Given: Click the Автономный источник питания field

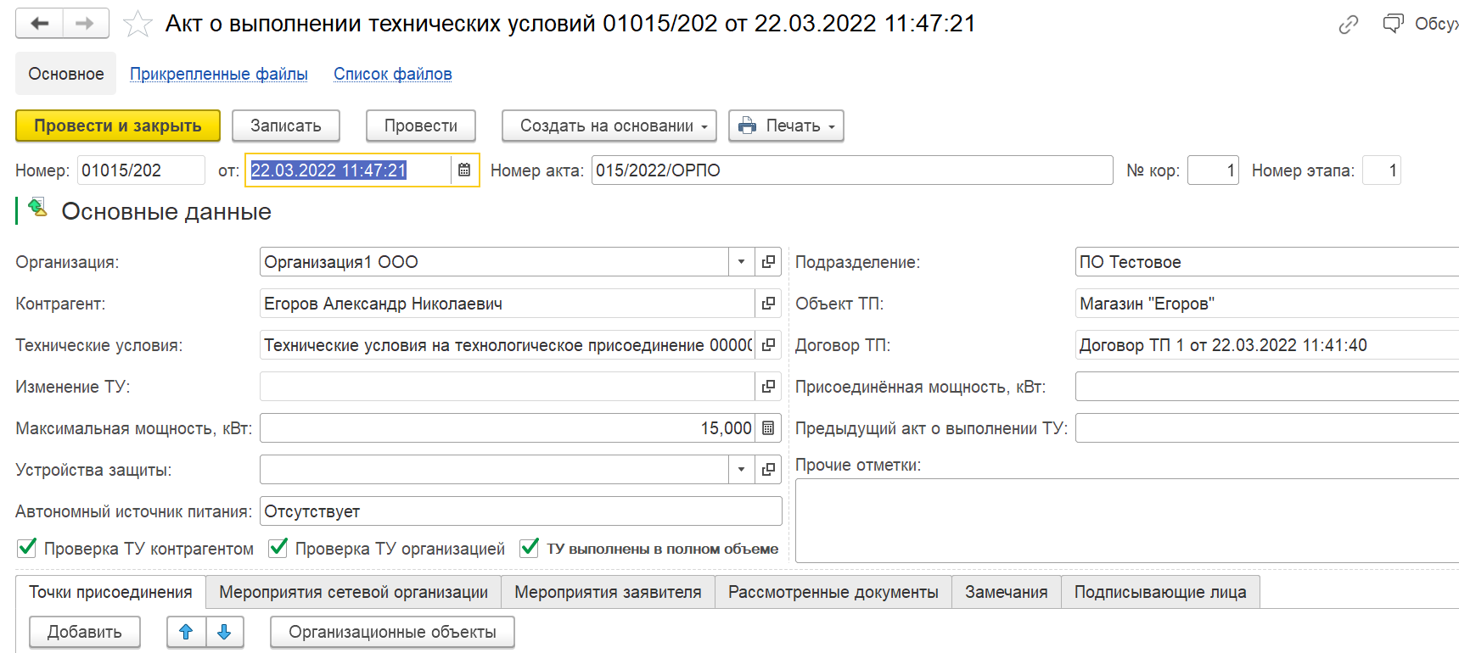Looking at the screenshot, I should tap(521, 511).
